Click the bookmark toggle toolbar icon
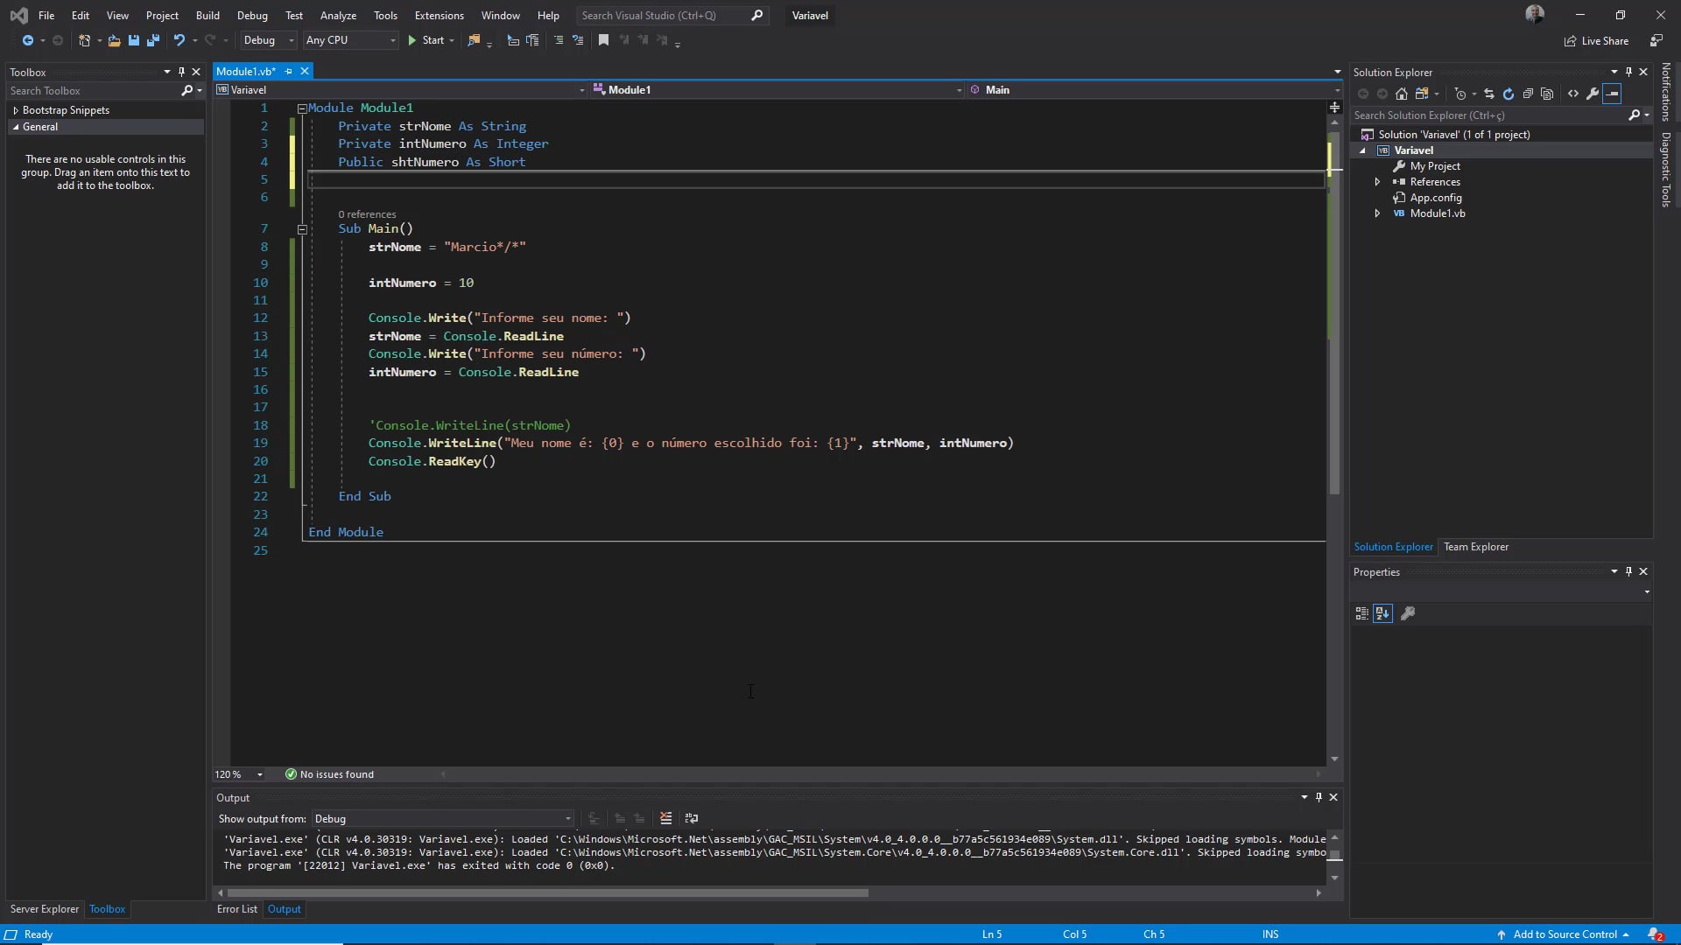The width and height of the screenshot is (1681, 945). tap(603, 40)
